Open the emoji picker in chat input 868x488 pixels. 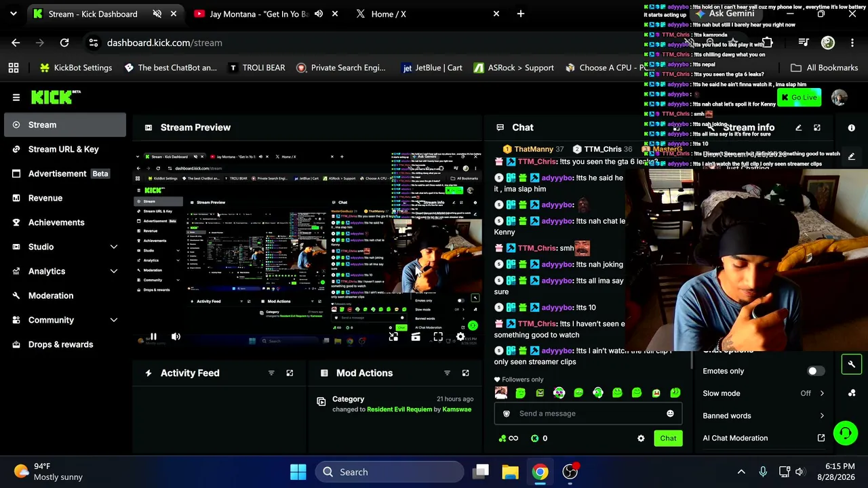(x=670, y=413)
